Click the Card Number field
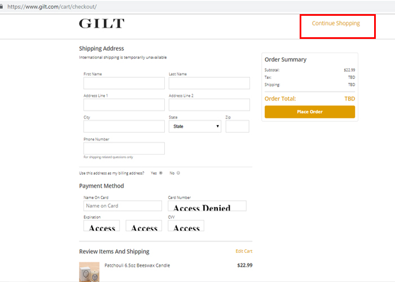This screenshot has width=395, height=282. click(x=207, y=206)
